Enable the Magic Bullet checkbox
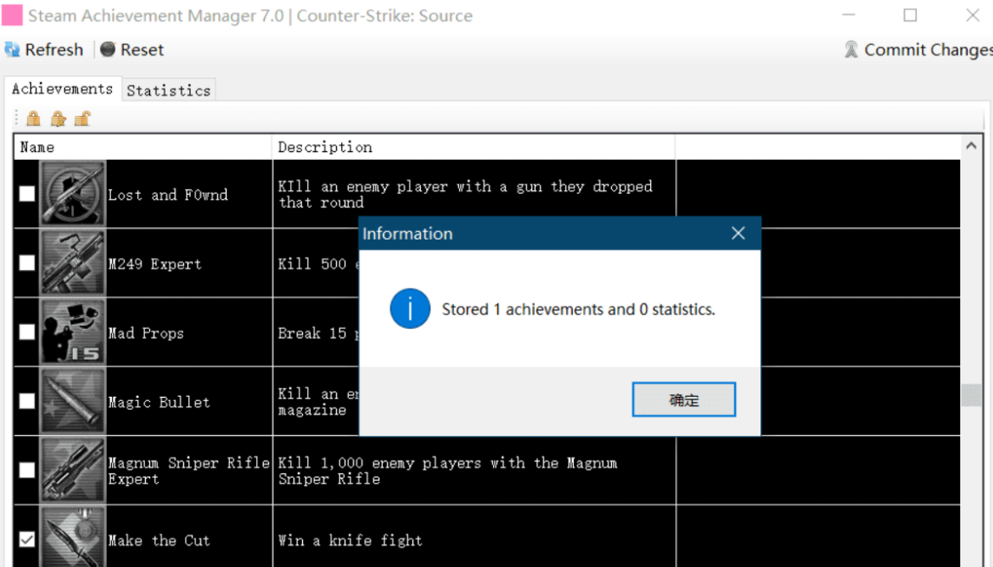This screenshot has width=993, height=567. [27, 401]
